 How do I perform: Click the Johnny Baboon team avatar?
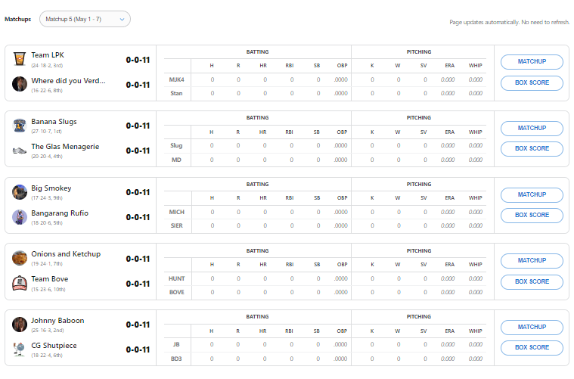tap(20, 325)
